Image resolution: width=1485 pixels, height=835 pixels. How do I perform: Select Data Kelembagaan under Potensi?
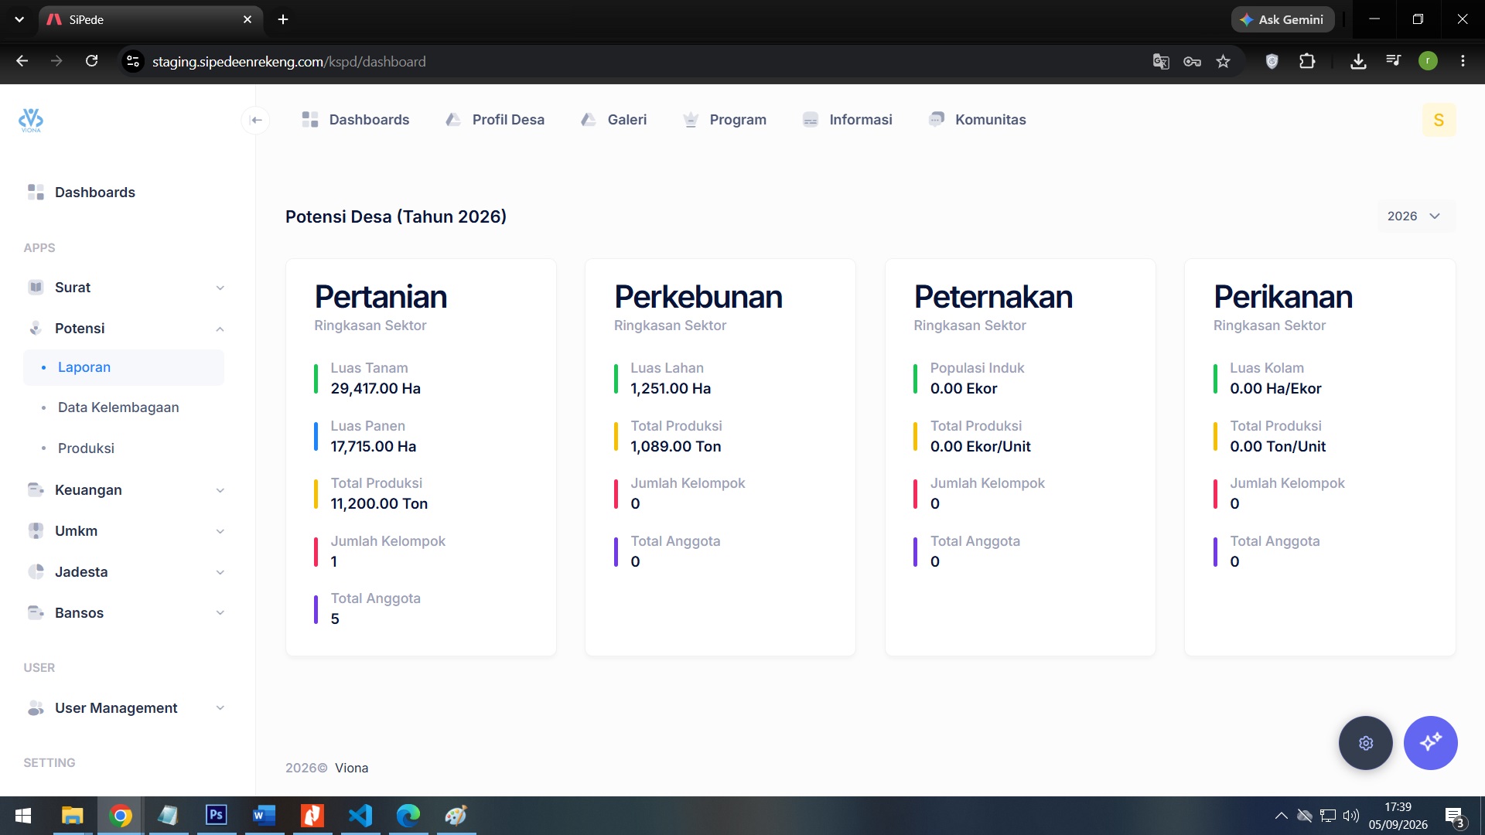point(124,407)
